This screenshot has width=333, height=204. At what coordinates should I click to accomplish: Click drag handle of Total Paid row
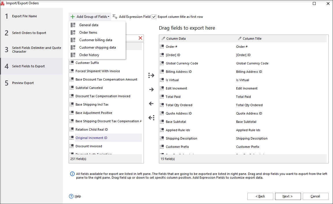click(x=162, y=97)
